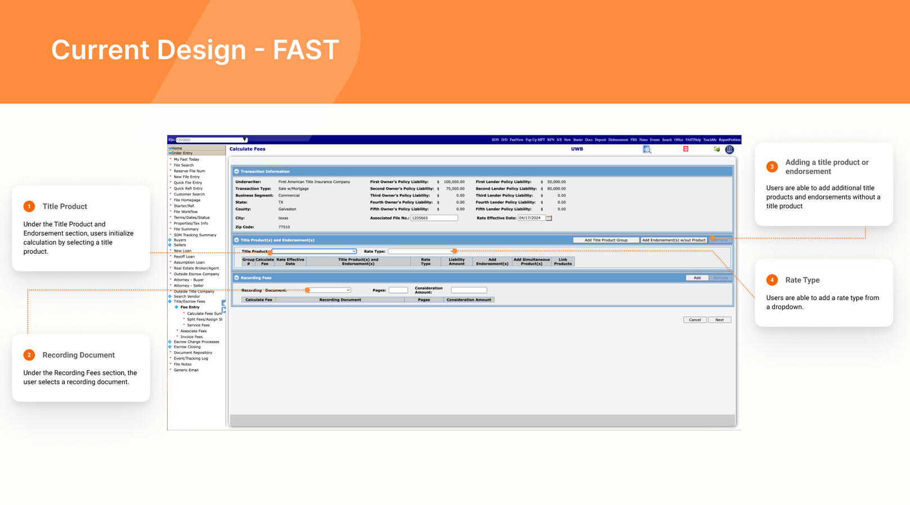This screenshot has width=910, height=505.
Task: Click the round dark blue document icon
Action: point(729,149)
